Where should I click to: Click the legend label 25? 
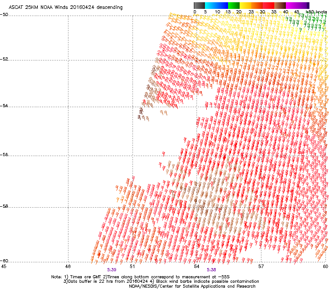251,12
